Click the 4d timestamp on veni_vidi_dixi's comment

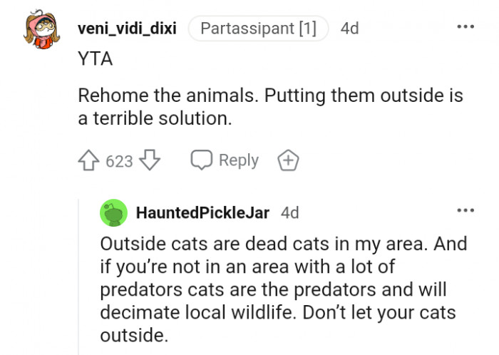tap(349, 29)
